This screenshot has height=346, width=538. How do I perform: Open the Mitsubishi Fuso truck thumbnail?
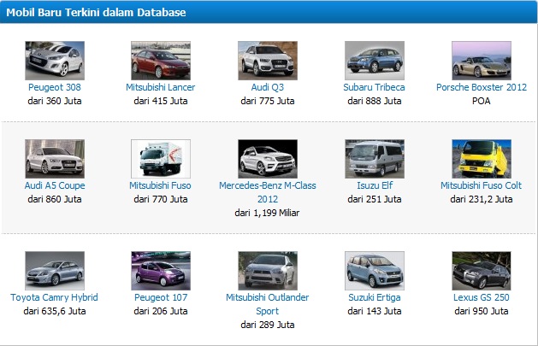161,159
